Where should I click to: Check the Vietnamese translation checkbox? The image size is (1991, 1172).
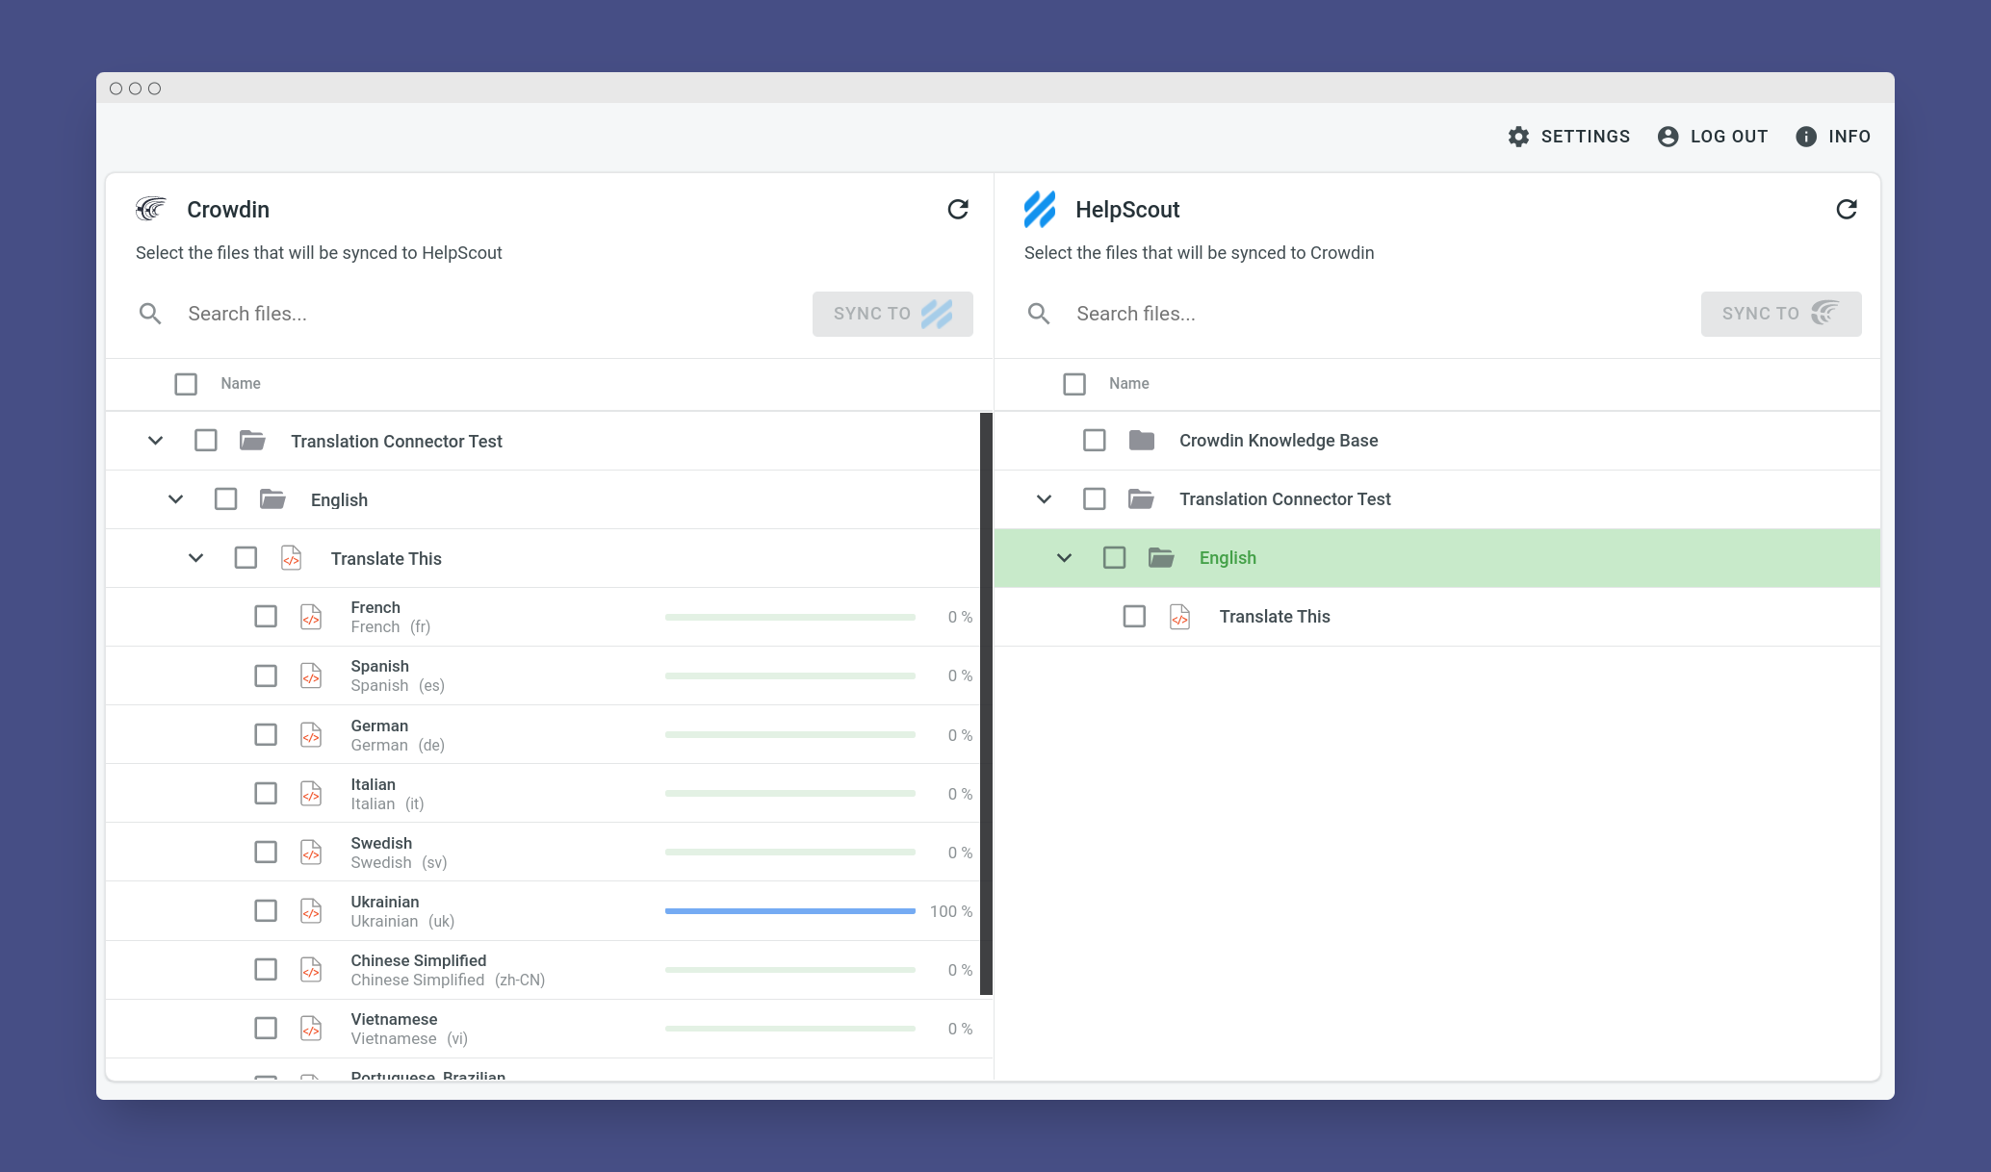pyautogui.click(x=266, y=1029)
